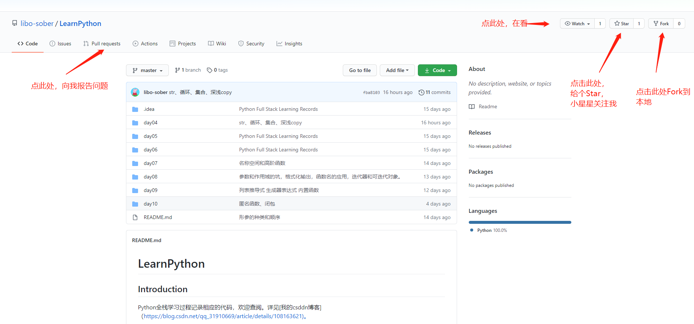Open the Wiki tab
Image resolution: width=694 pixels, height=324 pixels.
217,44
